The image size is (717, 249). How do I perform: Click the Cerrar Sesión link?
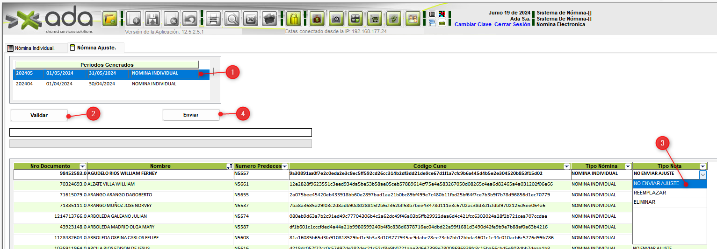pos(512,24)
